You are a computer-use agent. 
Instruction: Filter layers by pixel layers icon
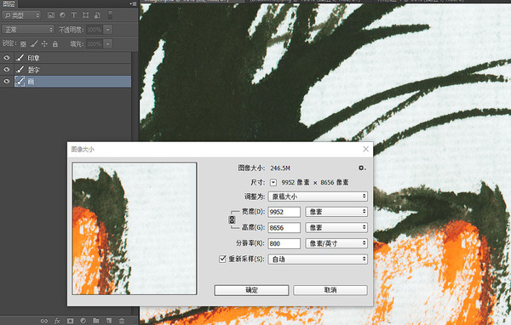coord(51,15)
